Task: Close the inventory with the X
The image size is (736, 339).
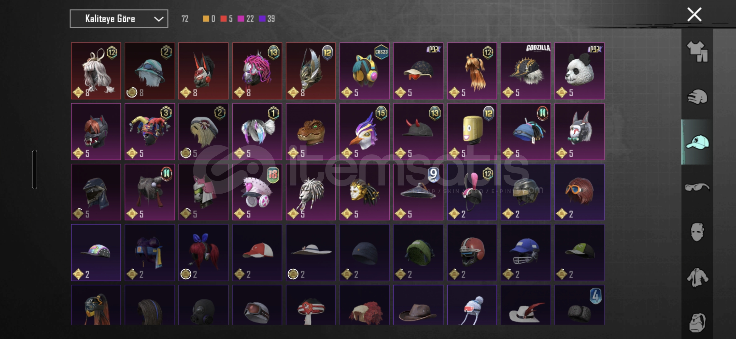Action: pyautogui.click(x=694, y=14)
